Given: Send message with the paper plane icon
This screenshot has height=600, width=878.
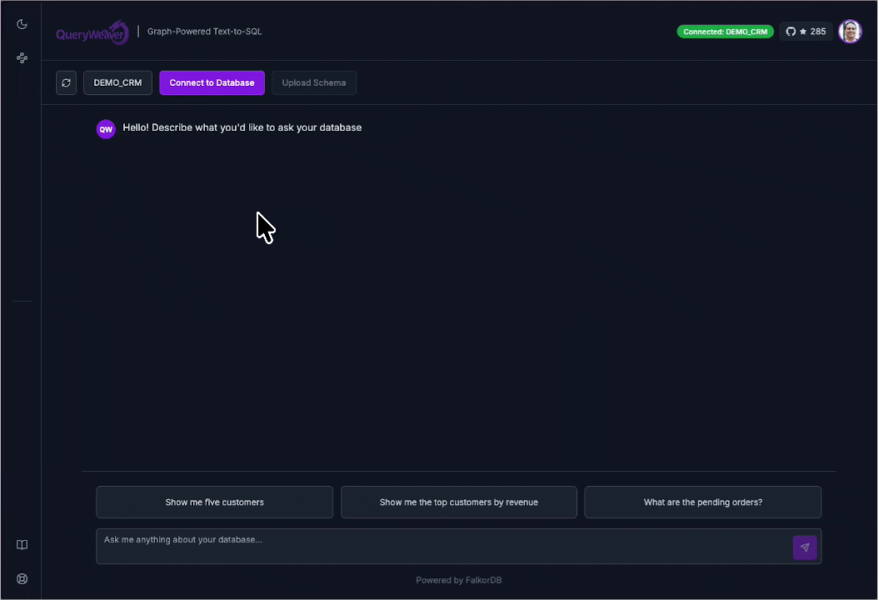Looking at the screenshot, I should [805, 547].
